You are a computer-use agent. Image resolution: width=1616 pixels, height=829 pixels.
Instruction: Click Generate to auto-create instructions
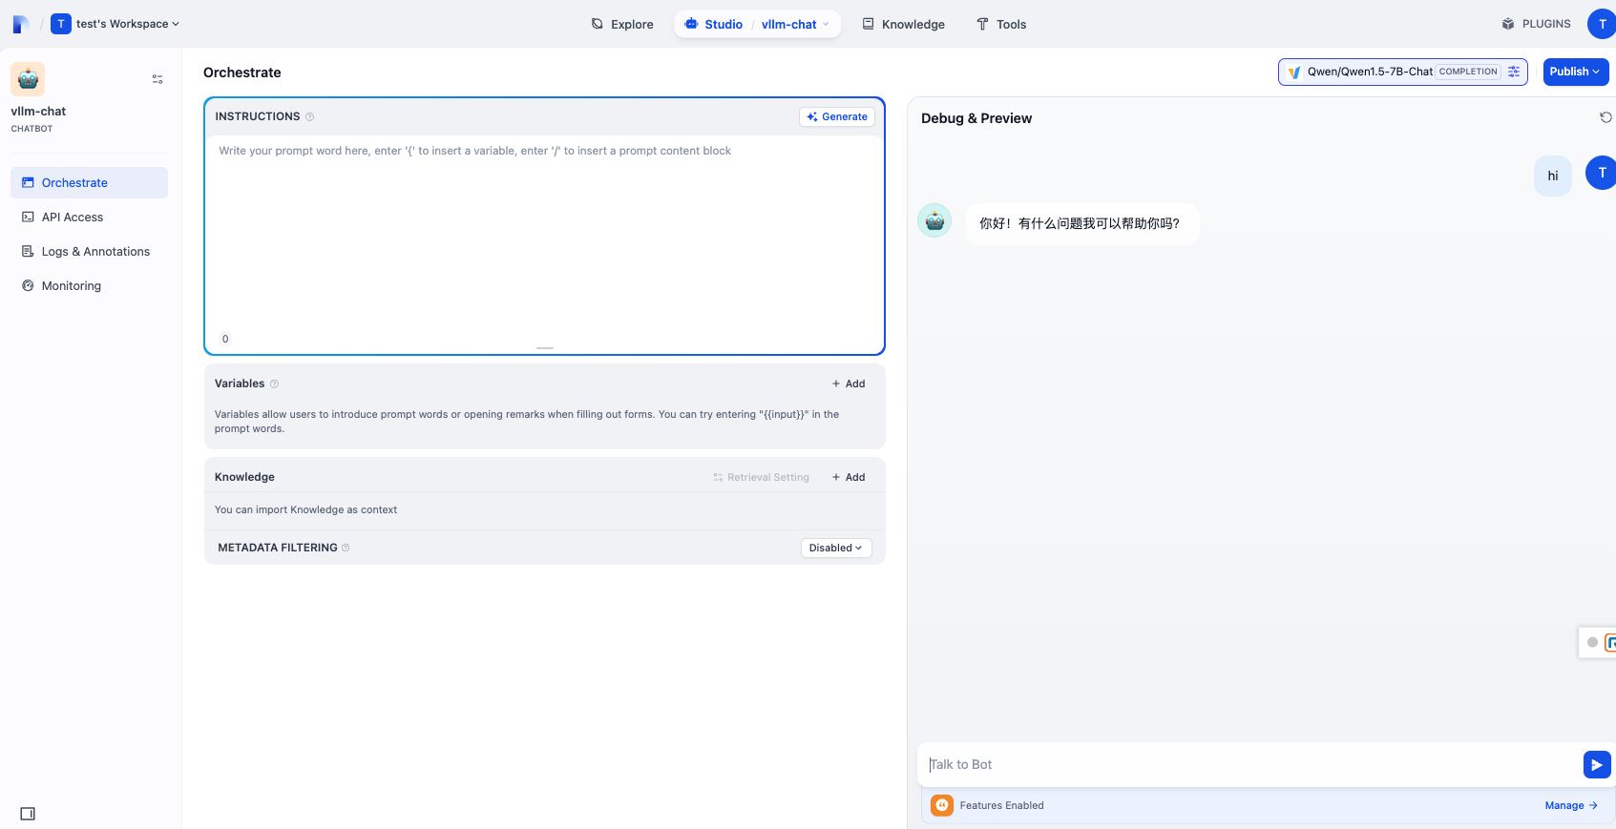point(837,116)
